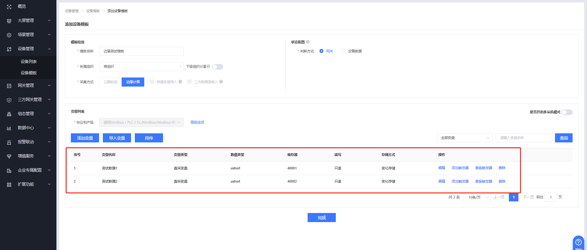The width and height of the screenshot is (587, 250).
Task: Open the 10条/页 page size dropdown
Action: (x=477, y=197)
